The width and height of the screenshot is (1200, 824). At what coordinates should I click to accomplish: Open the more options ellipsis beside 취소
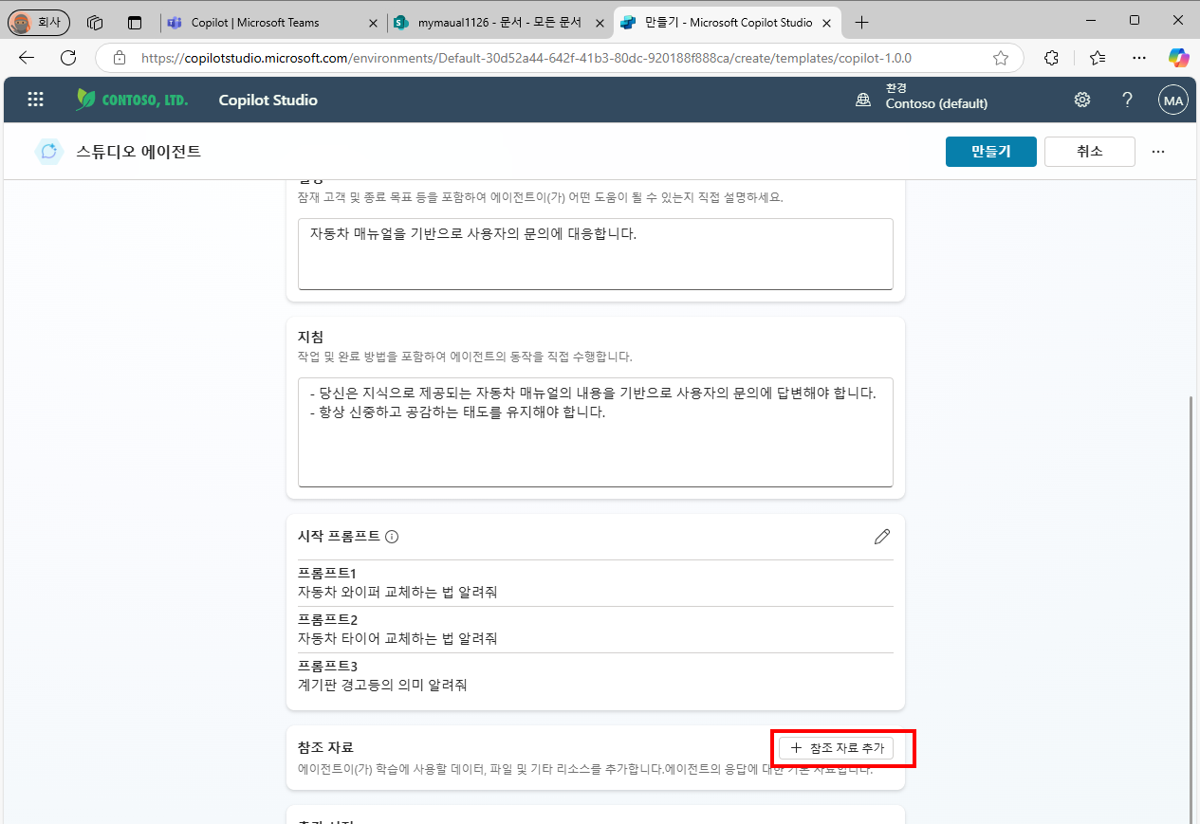point(1157,152)
